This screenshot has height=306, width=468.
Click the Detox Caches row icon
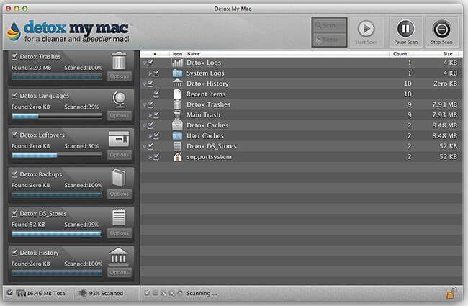coord(177,125)
